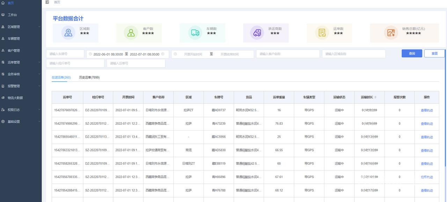The image size is (447, 202).
Task: Click the 运单管理 icon in sidebar
Action: point(3,62)
